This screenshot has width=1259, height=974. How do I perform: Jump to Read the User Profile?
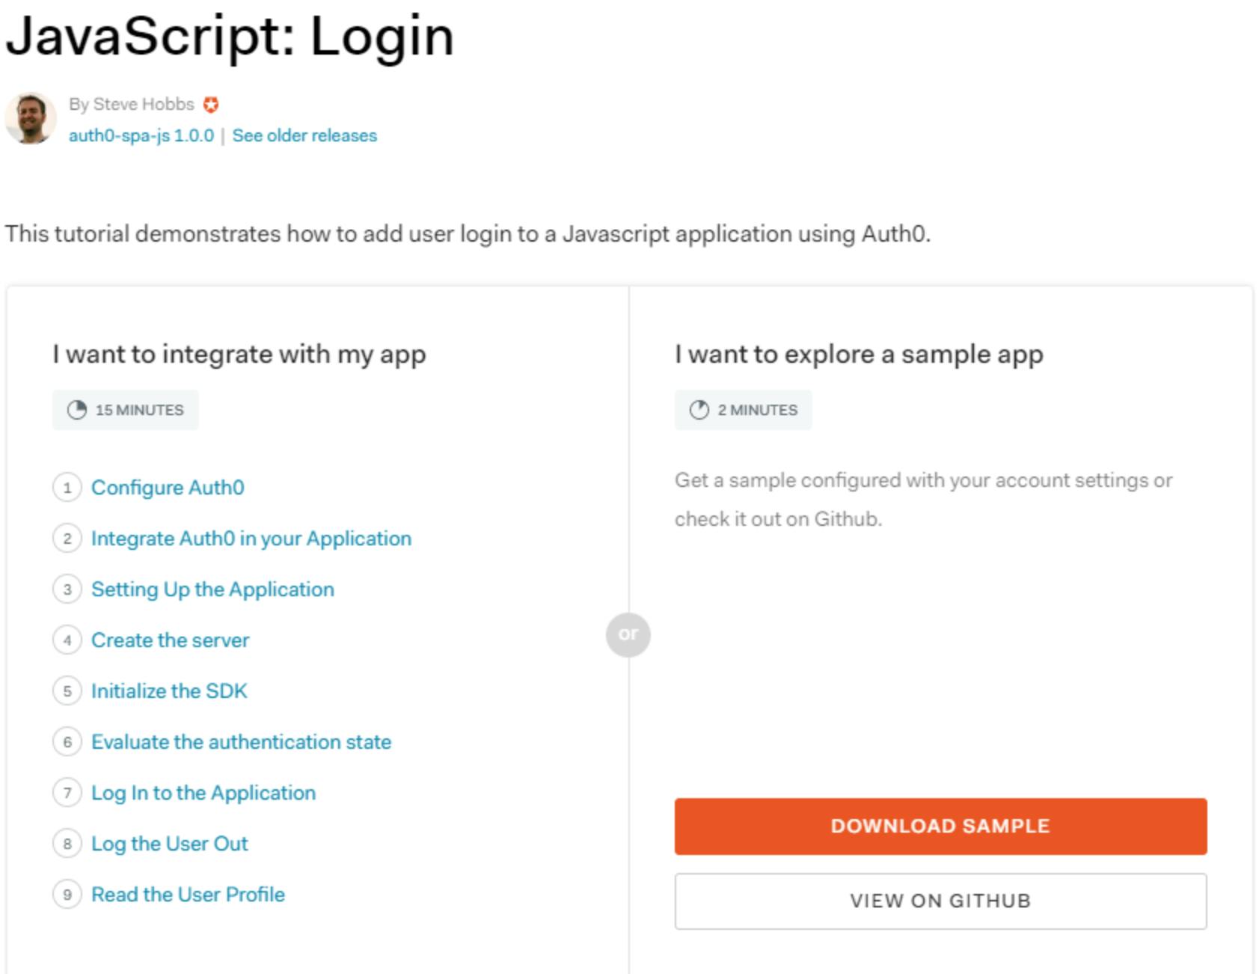188,895
